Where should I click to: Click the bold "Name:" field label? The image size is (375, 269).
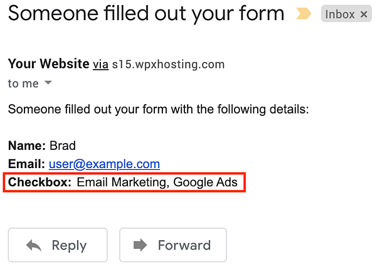pos(27,145)
